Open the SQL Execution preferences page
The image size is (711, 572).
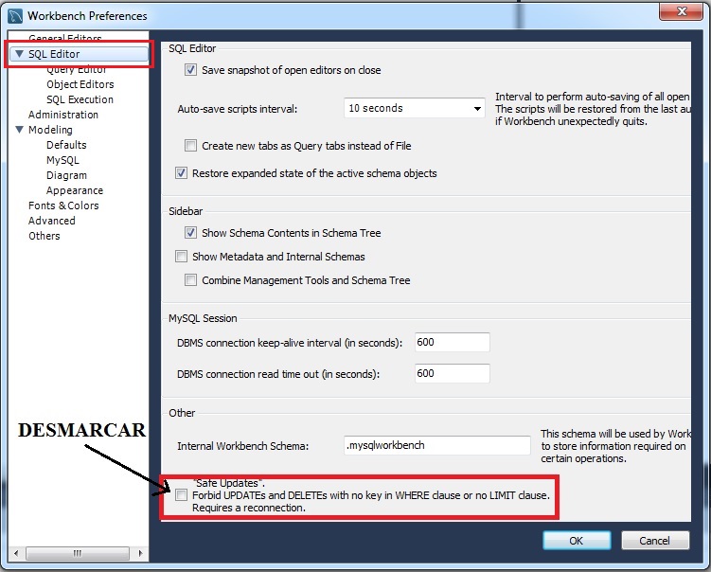[80, 99]
